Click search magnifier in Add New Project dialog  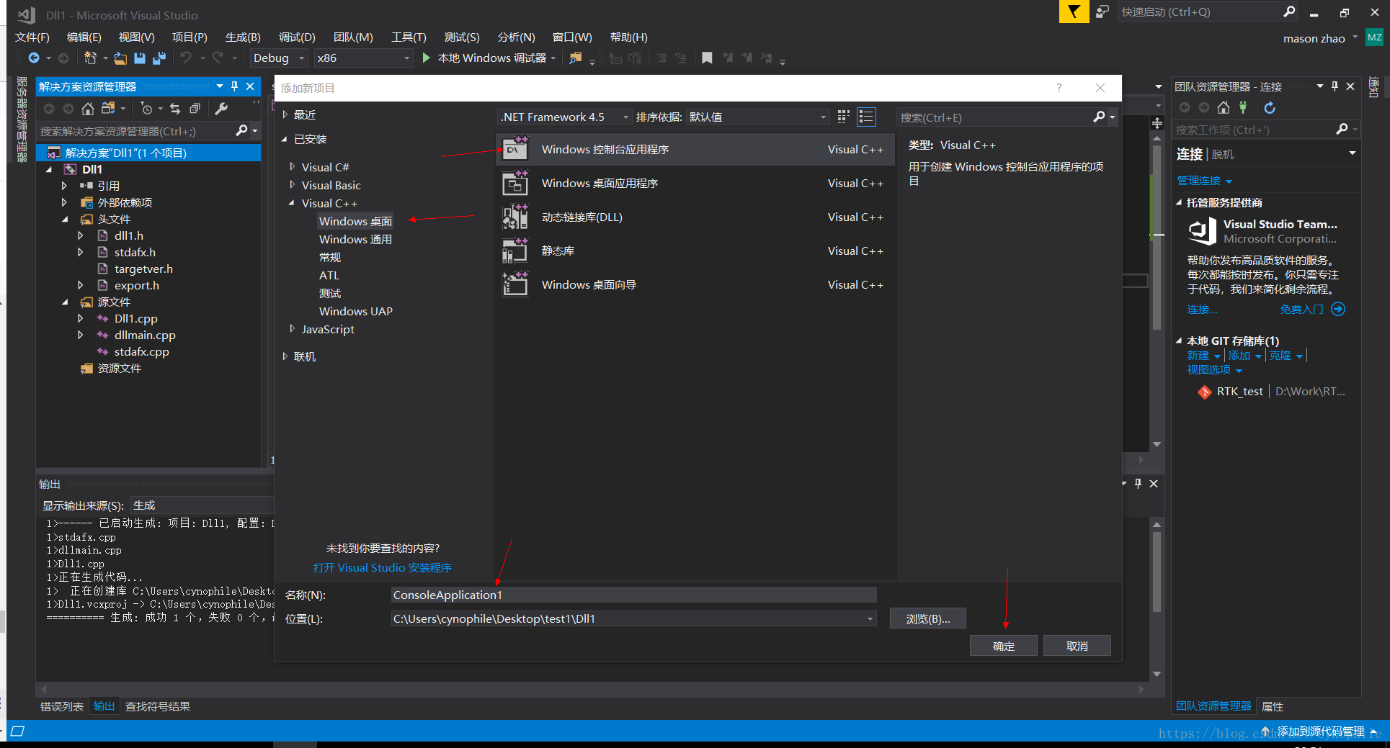coord(1099,117)
